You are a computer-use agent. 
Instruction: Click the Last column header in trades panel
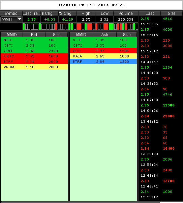[150, 13]
